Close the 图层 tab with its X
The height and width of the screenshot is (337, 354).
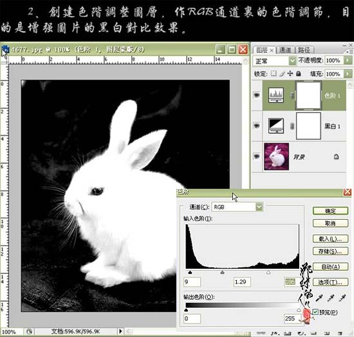tap(272, 50)
